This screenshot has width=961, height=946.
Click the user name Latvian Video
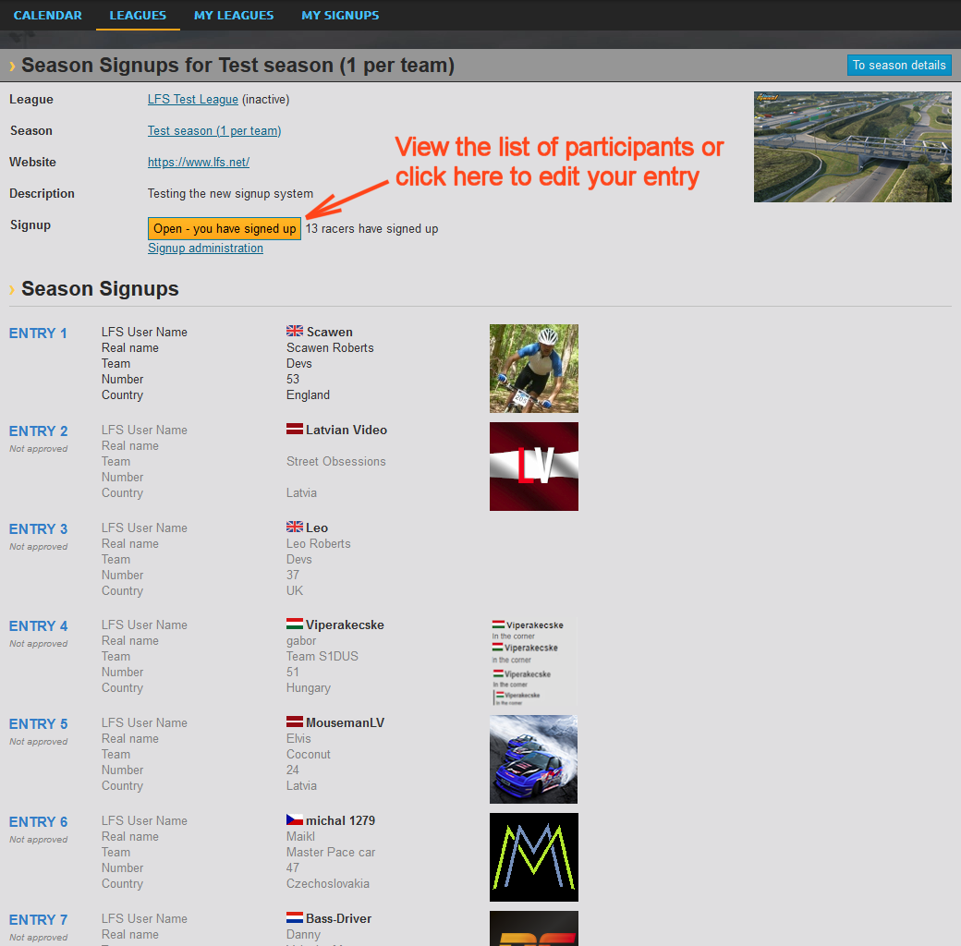(347, 431)
